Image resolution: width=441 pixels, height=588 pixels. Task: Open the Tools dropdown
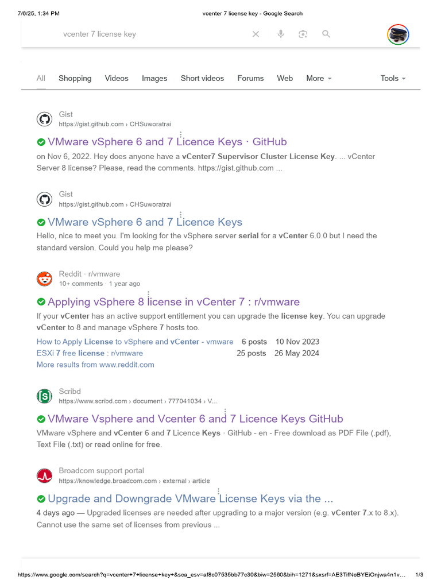click(x=393, y=79)
